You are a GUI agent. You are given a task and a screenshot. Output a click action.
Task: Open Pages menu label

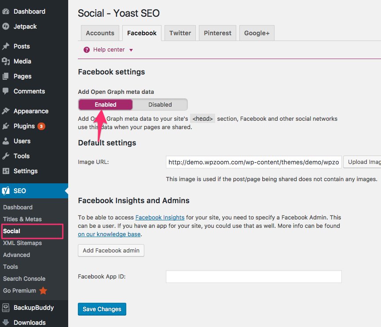coord(22,76)
